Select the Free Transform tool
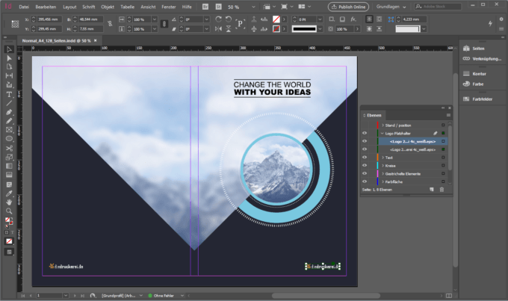Screen dimensions: 508x301 coord(9,157)
